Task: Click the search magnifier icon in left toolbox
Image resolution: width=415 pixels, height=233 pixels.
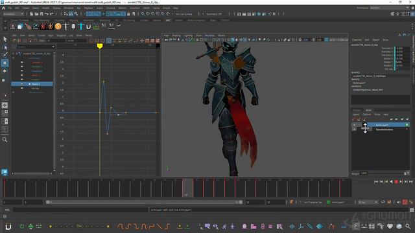Action: pos(5,140)
